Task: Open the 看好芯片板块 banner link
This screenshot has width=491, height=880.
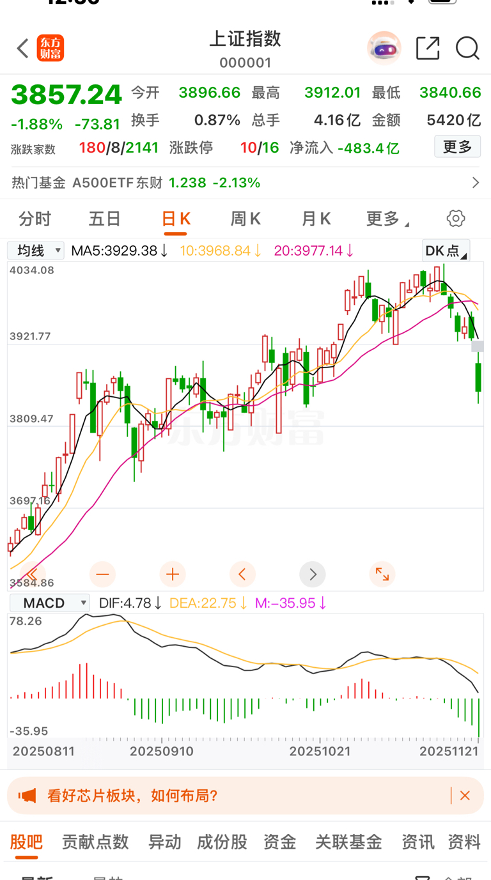Action: point(133,796)
